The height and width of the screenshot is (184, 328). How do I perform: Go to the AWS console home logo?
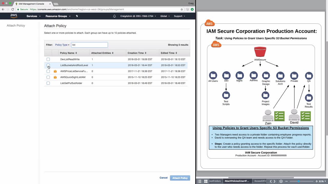14,16
